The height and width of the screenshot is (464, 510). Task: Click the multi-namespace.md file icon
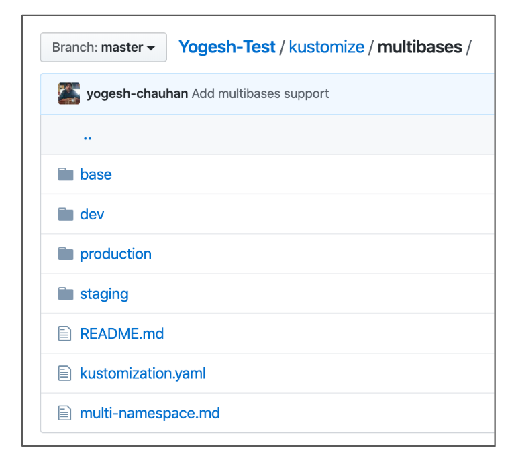pyautogui.click(x=64, y=413)
